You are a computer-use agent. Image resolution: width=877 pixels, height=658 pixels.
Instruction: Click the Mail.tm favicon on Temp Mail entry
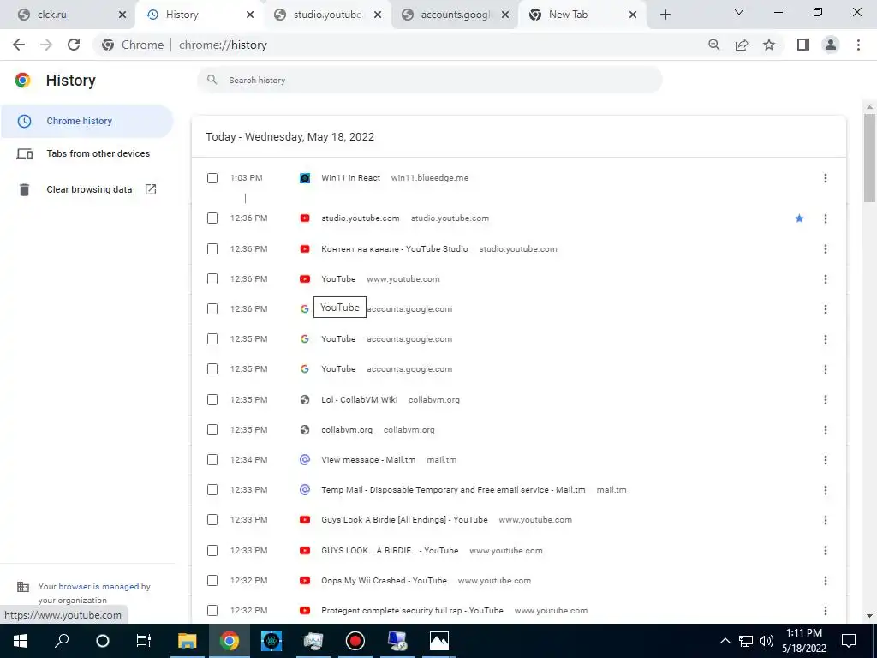[x=305, y=489]
